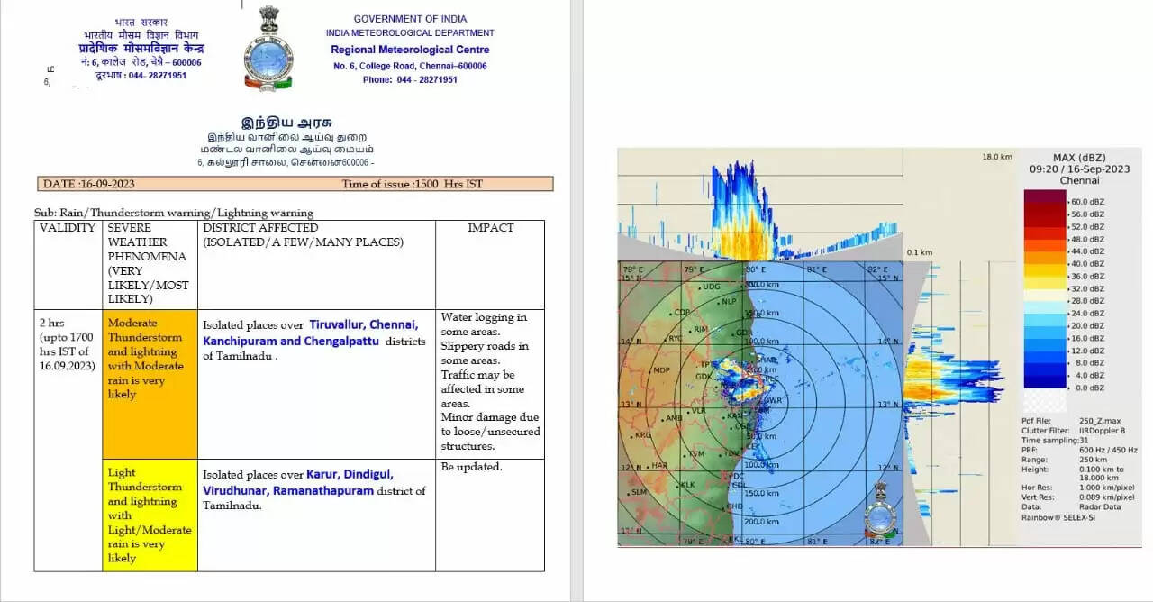This screenshot has height=602, width=1153.
Task: Select the 60.0 dBZ legend color
Action: click(x=1043, y=198)
